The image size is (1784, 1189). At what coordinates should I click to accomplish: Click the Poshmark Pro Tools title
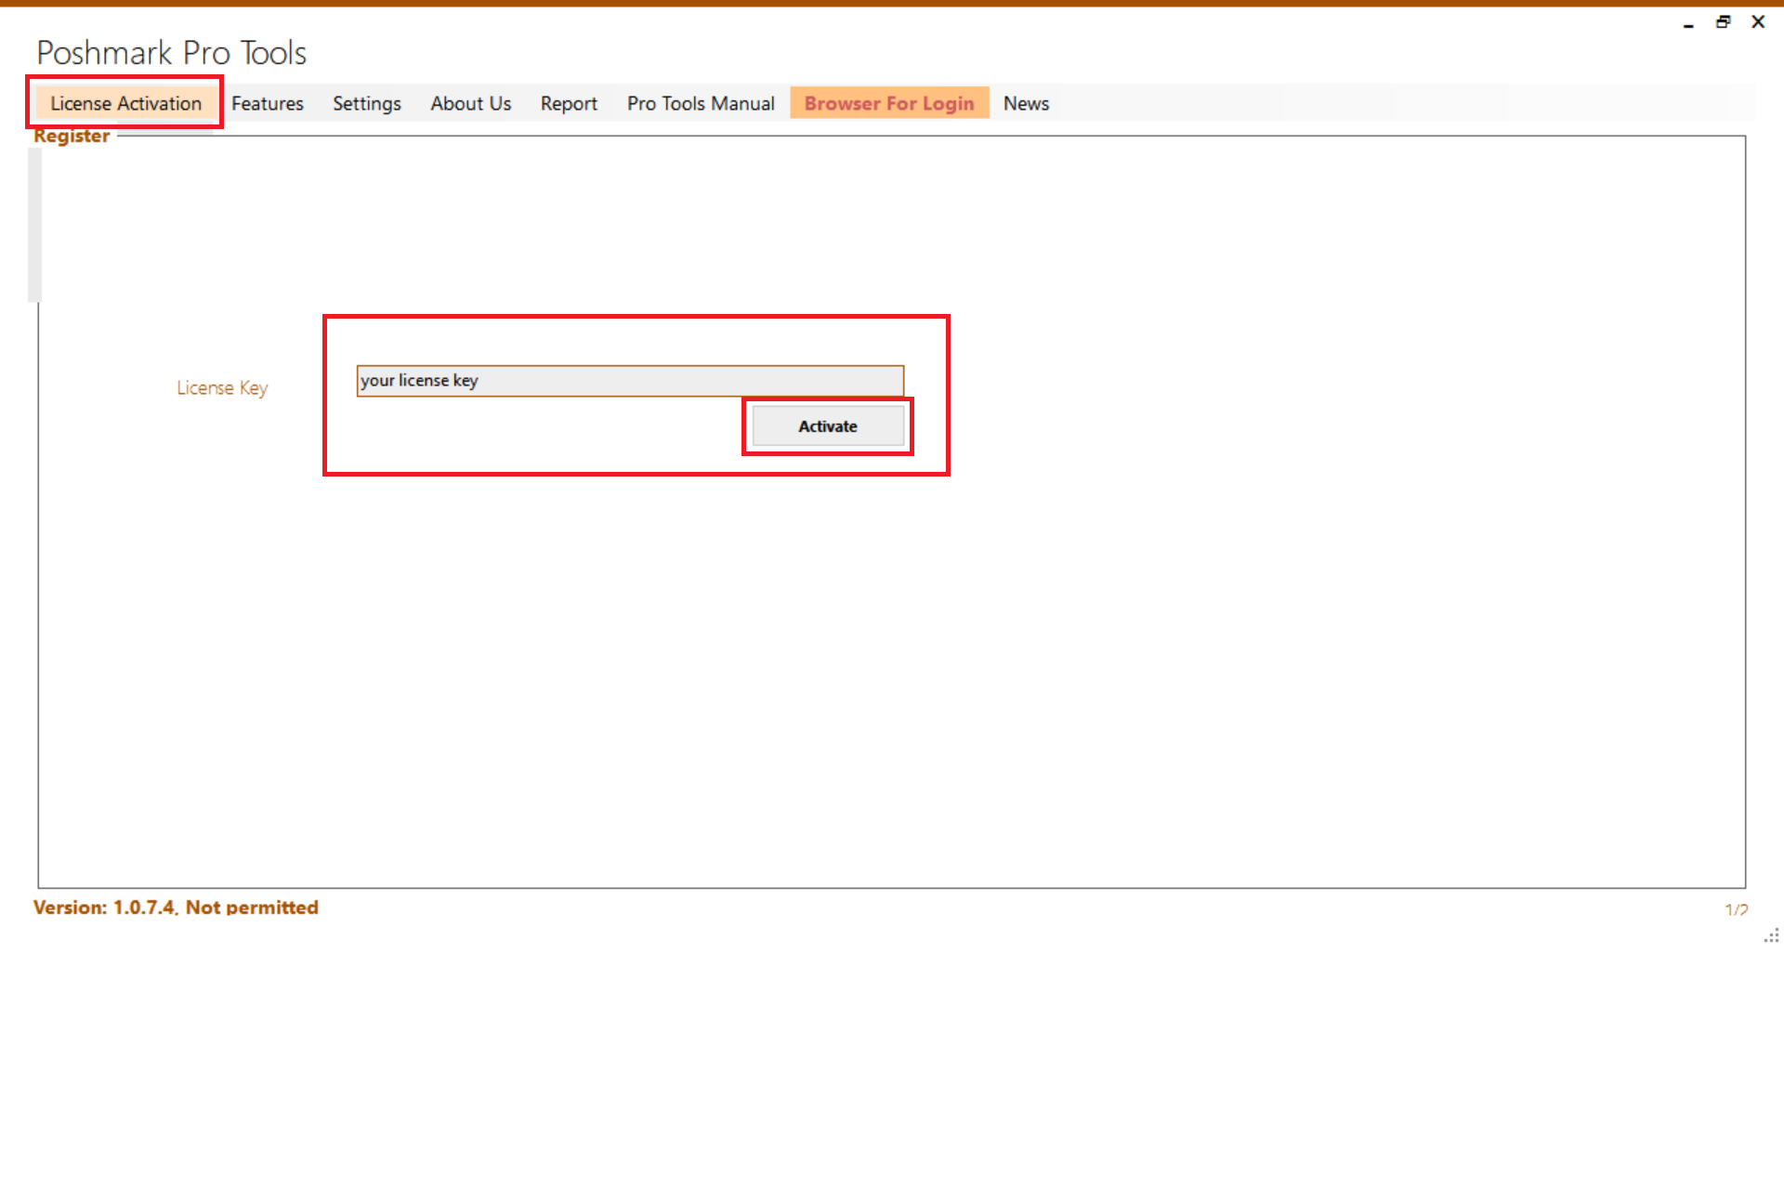coord(172,53)
